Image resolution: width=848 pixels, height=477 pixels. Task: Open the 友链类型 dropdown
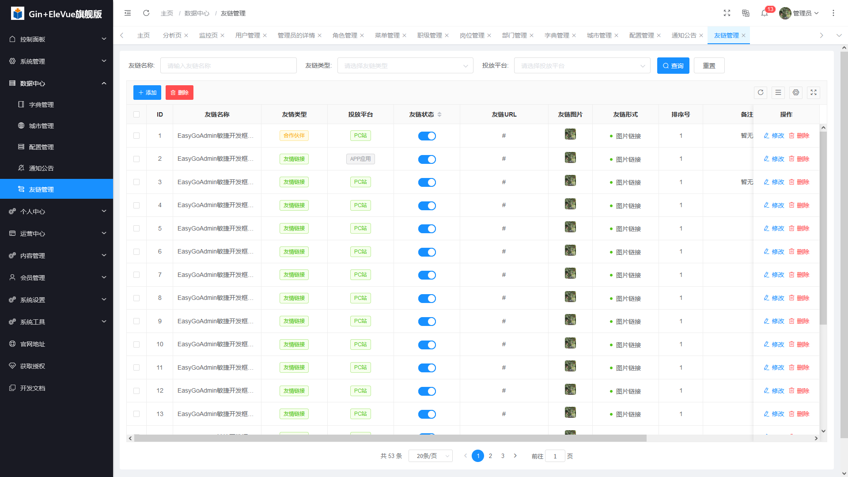point(405,66)
